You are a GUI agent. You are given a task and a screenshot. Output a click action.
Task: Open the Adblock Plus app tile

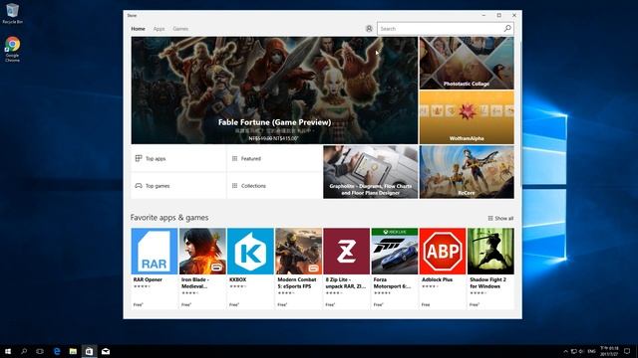coord(443,268)
